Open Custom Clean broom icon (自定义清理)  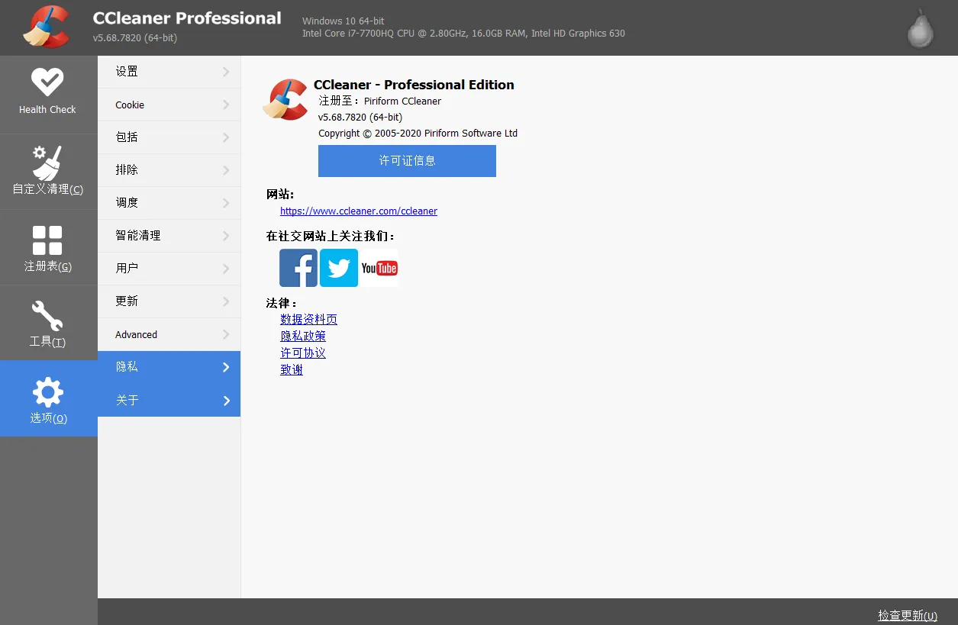click(47, 163)
